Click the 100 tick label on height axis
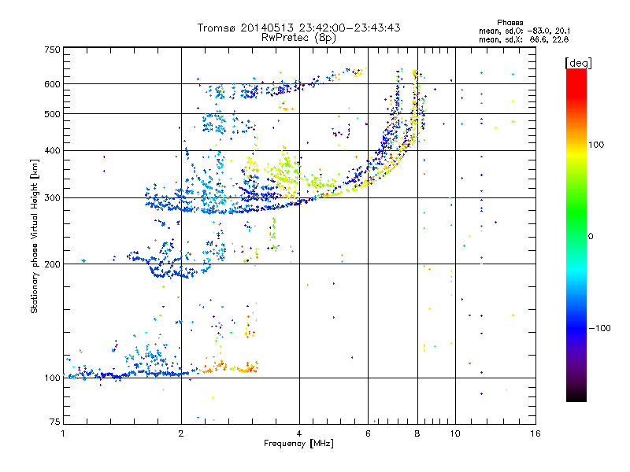This screenshot has width=630, height=472. click(52, 378)
